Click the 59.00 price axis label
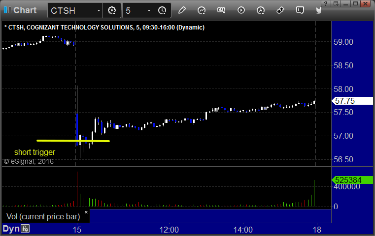 pos(343,42)
